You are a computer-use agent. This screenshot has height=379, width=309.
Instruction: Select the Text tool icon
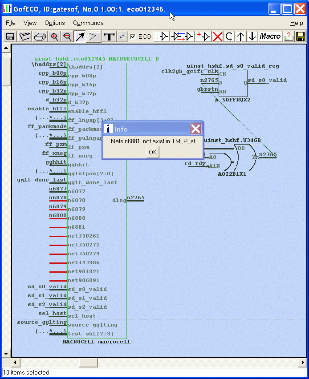[x=109, y=36]
